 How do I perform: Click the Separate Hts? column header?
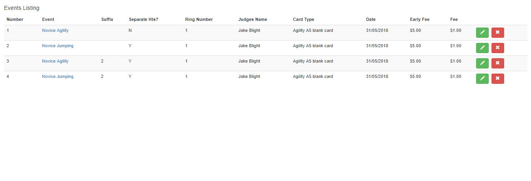click(143, 19)
